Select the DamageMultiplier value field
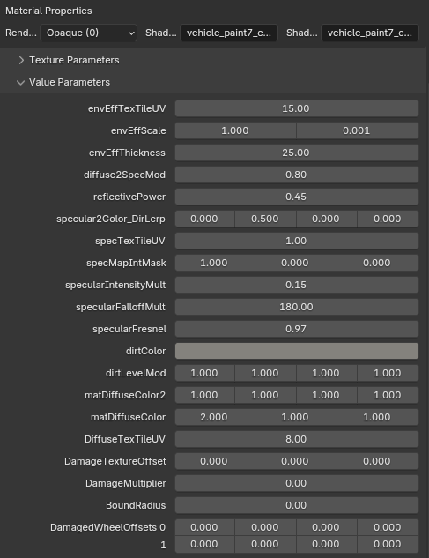Screen dimensions: 429x558 [297, 483]
